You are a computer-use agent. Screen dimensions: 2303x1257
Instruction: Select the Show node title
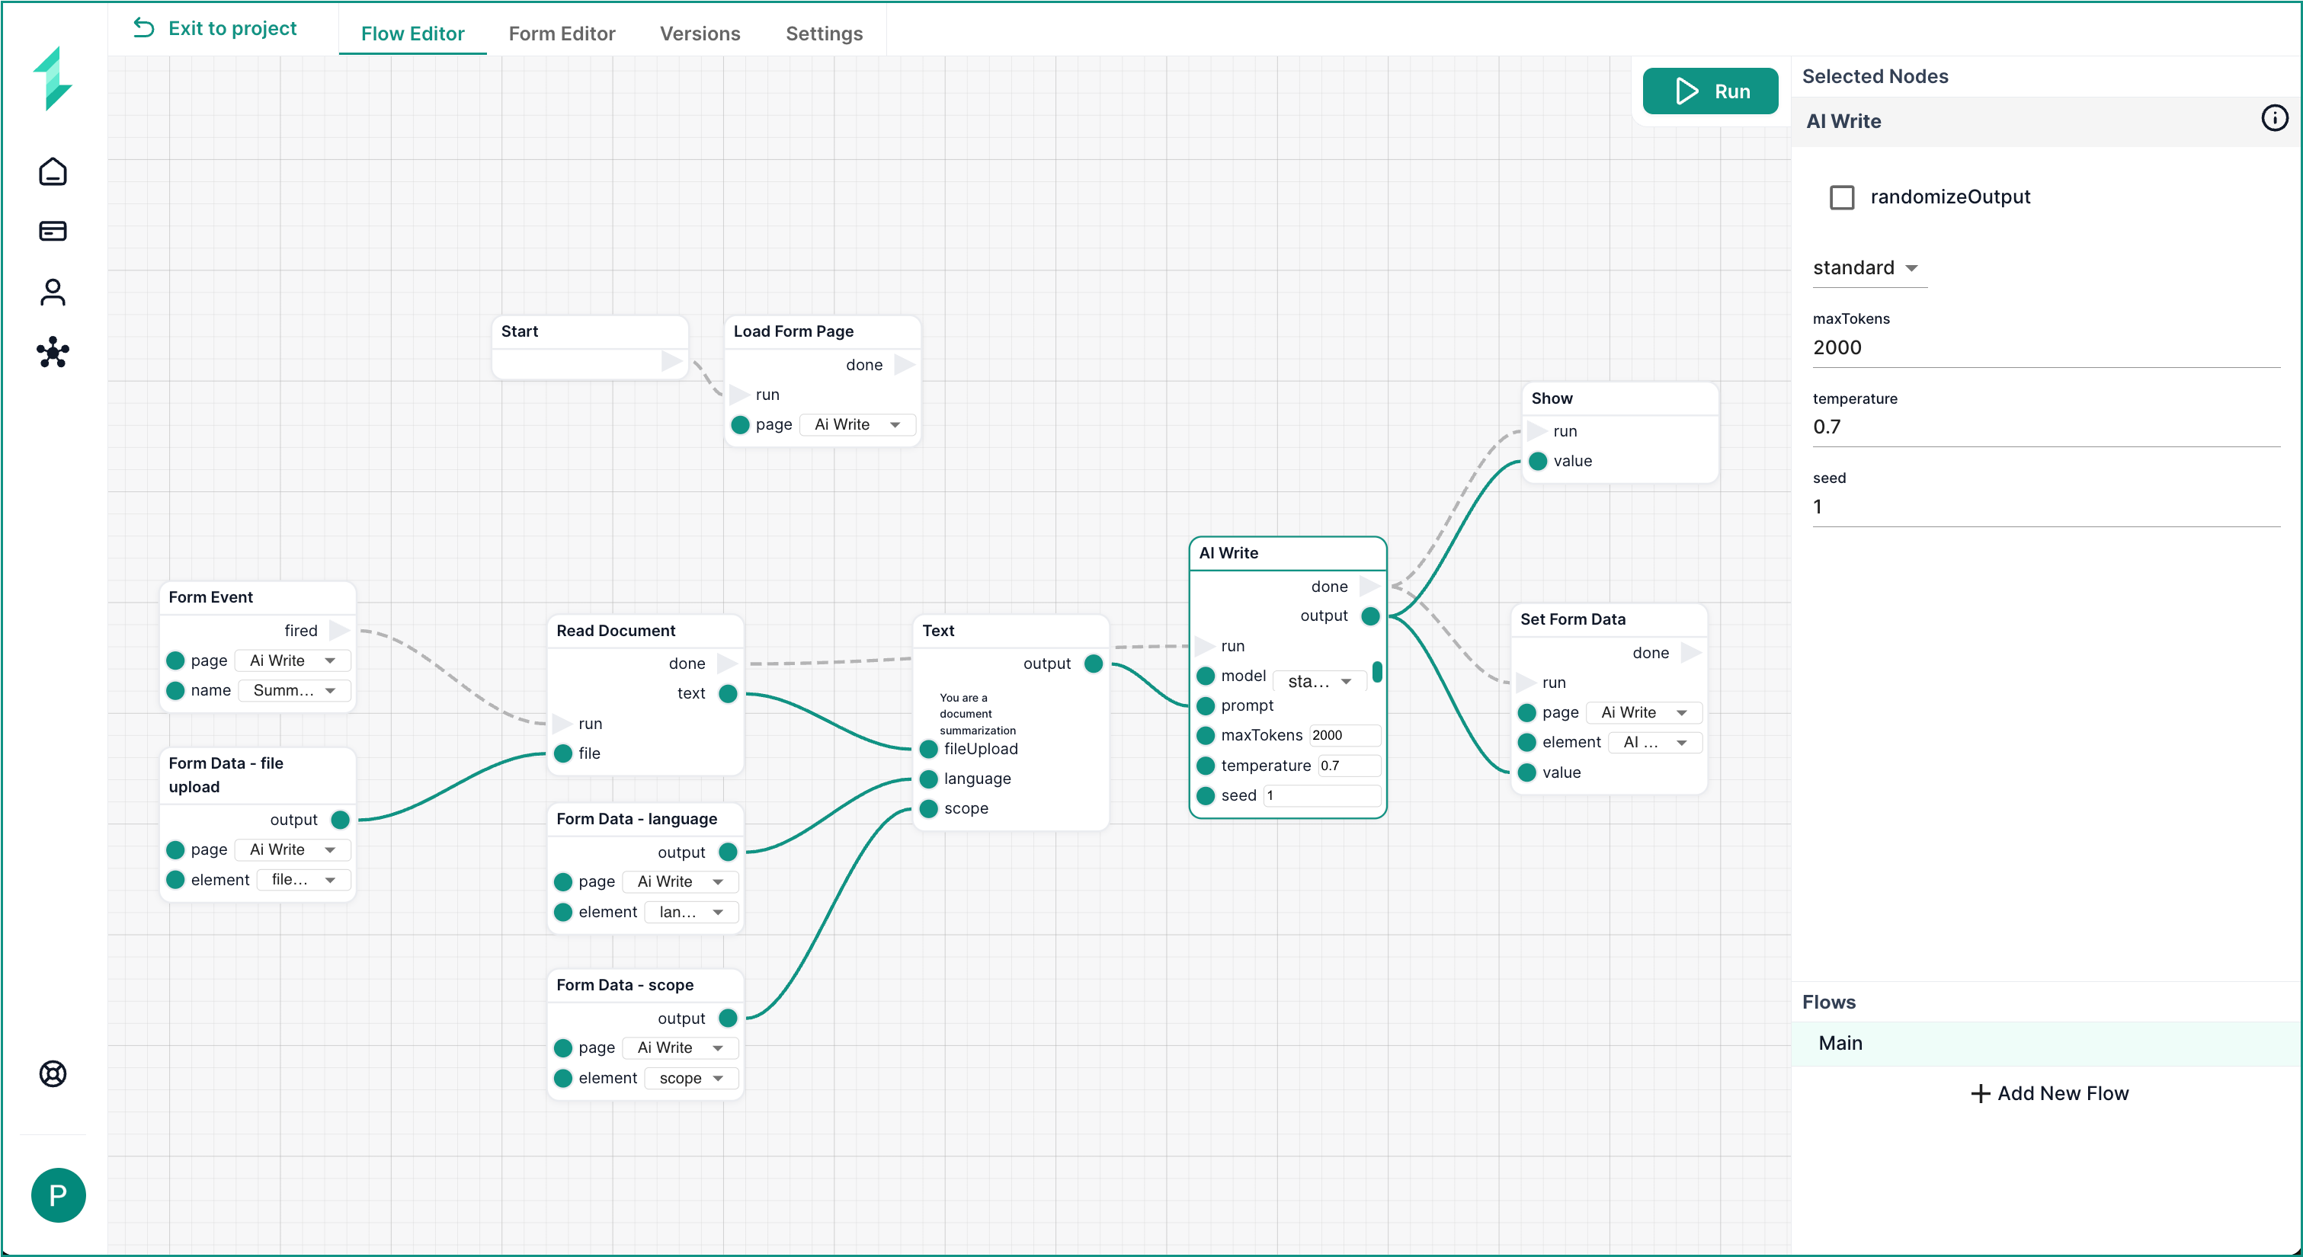[1551, 398]
